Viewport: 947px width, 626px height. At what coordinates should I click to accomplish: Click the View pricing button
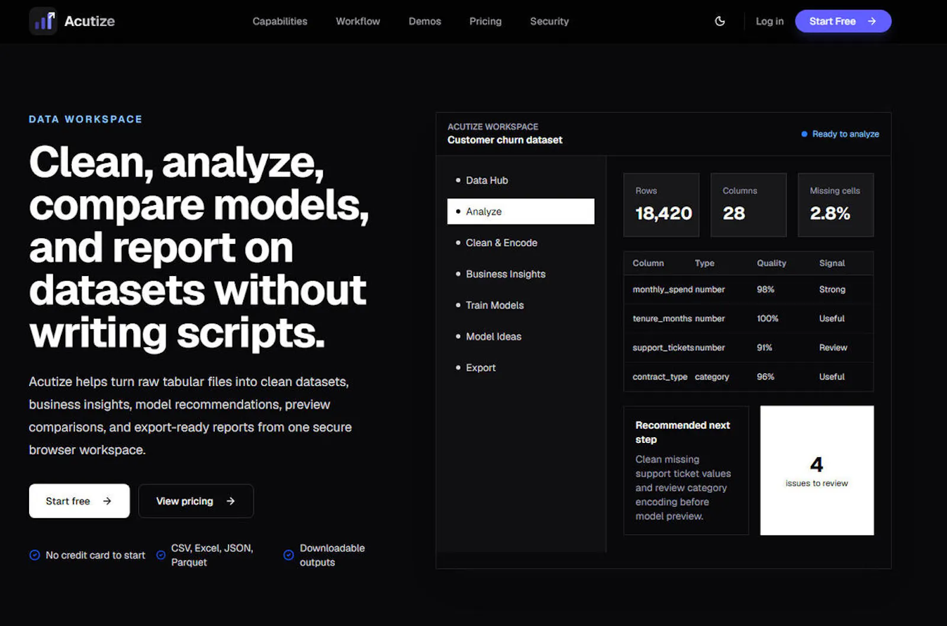[x=196, y=501]
